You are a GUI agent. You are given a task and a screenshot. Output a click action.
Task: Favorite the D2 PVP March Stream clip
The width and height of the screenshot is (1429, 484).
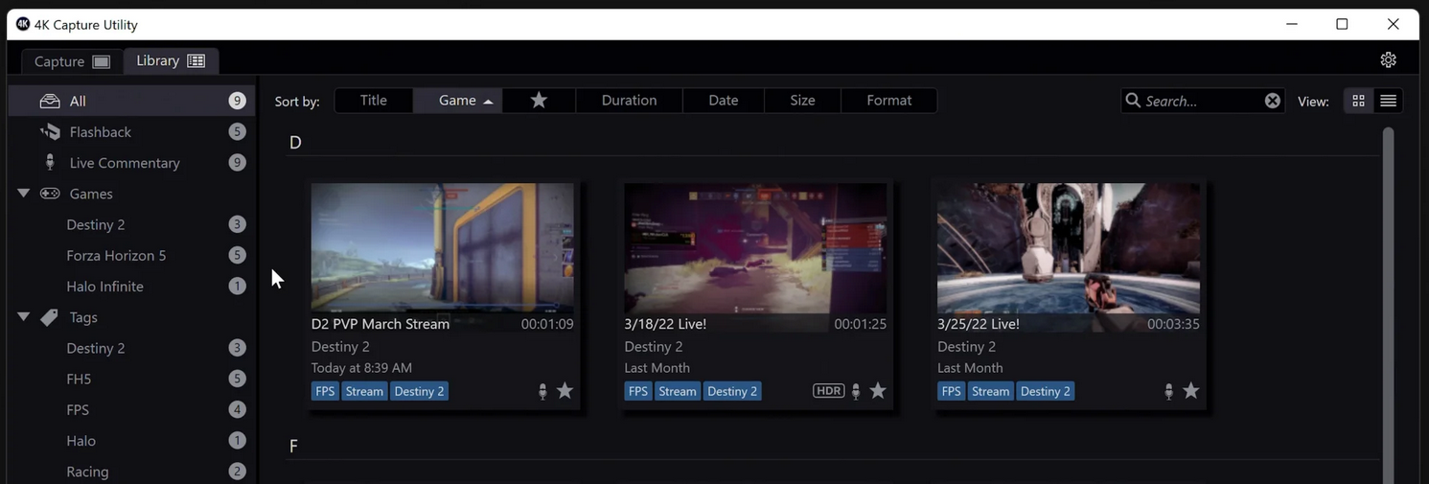coord(565,391)
